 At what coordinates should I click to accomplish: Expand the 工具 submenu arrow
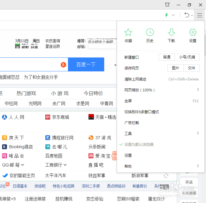click(198, 133)
